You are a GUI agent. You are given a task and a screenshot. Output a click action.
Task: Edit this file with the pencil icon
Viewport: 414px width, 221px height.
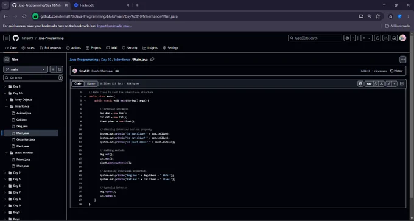(x=388, y=83)
